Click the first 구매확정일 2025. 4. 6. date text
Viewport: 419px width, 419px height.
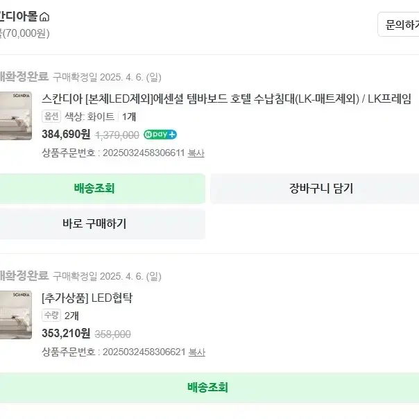point(107,78)
